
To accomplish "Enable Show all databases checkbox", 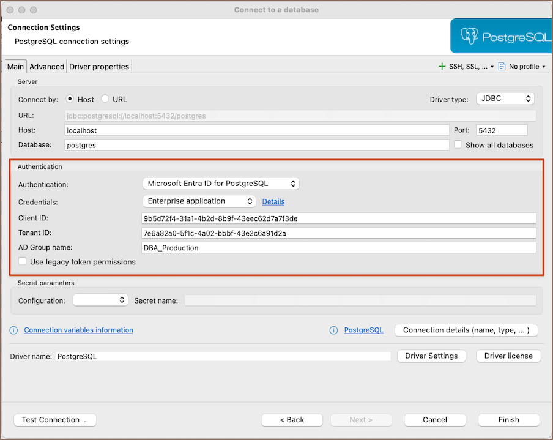I will point(458,145).
